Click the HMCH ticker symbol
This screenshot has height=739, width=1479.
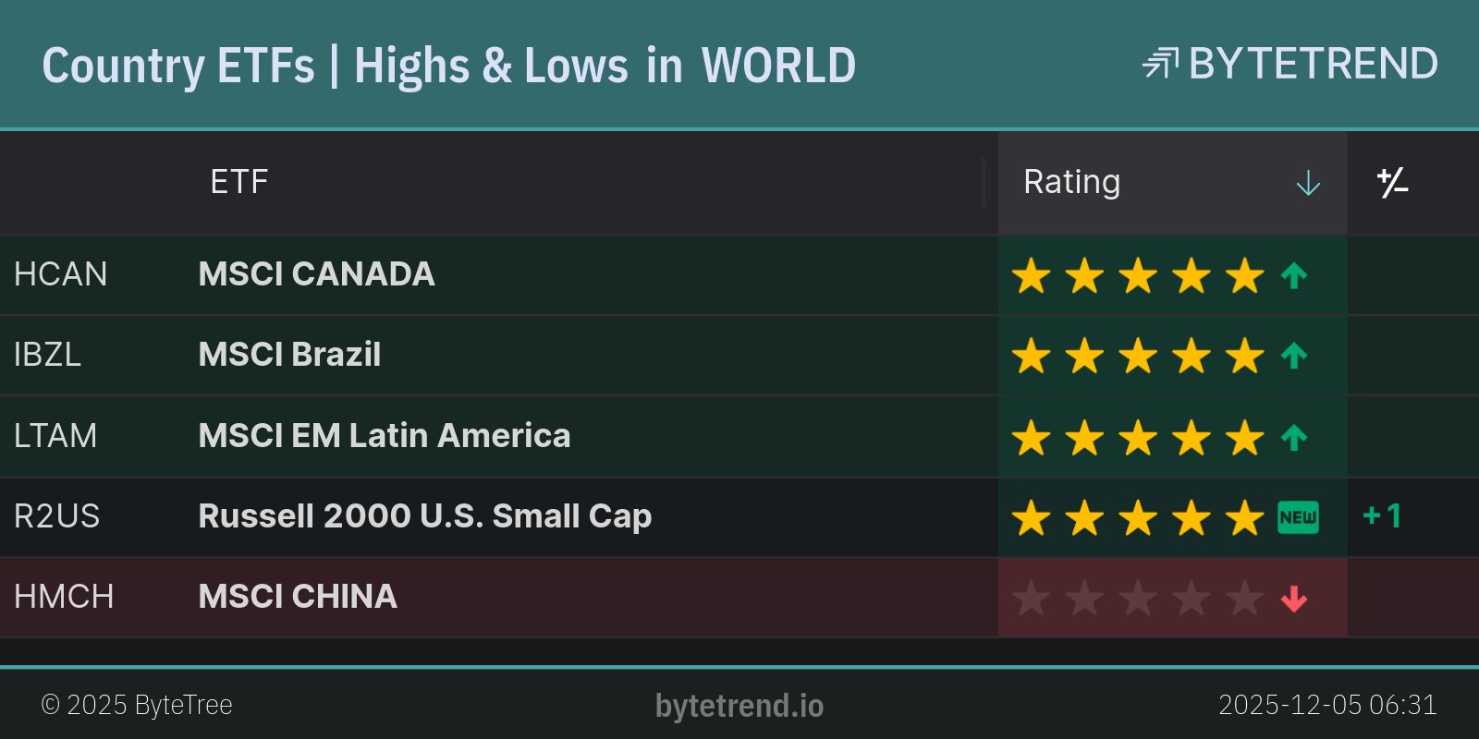point(64,597)
